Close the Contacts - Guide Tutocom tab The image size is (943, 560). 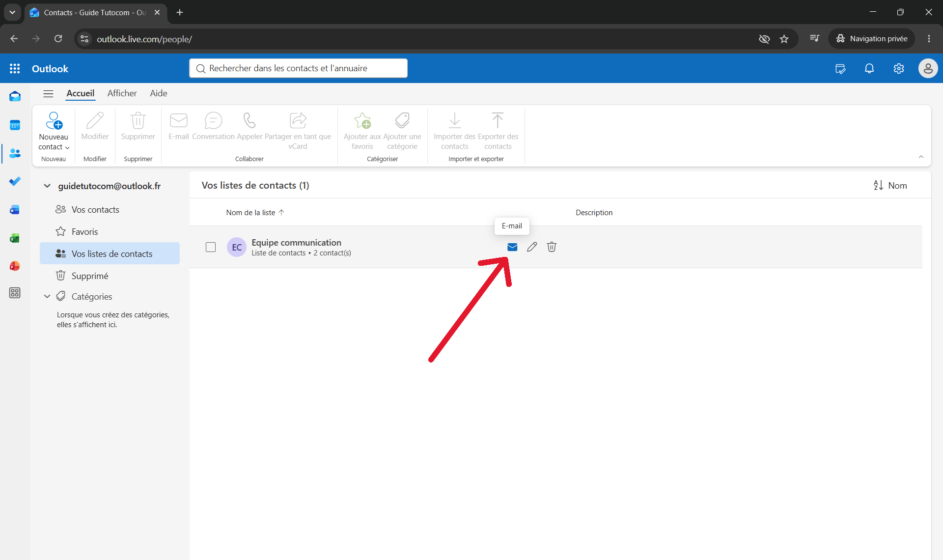pyautogui.click(x=157, y=12)
